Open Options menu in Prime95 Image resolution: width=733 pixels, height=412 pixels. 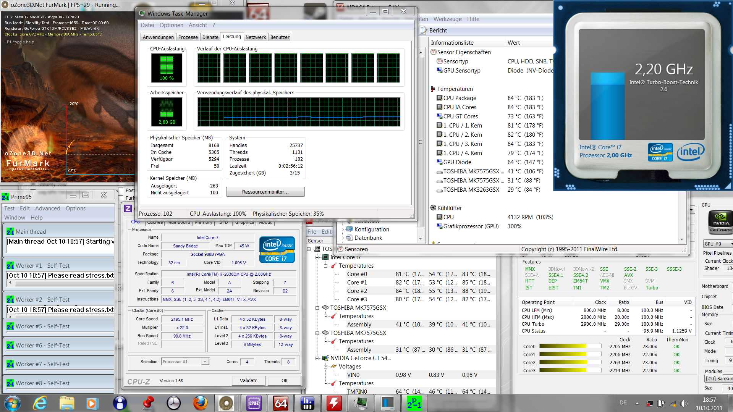76,208
